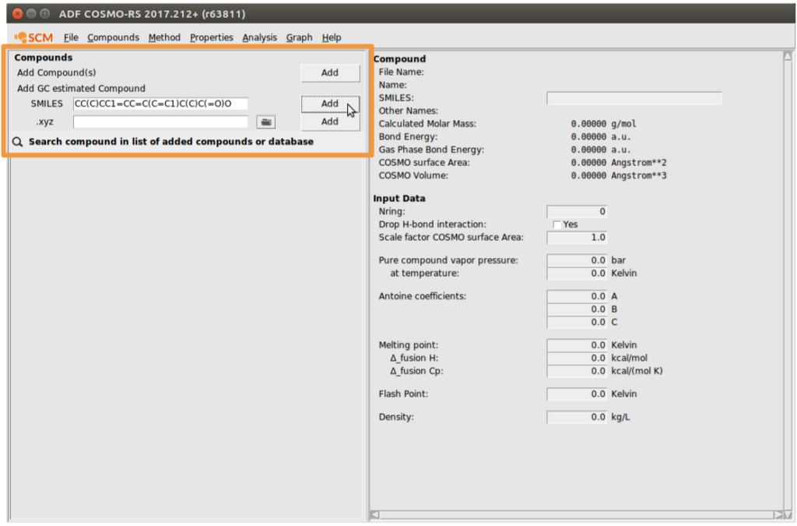797x526 pixels.
Task: Click the scroll down arrow at bottom right
Action: 788,515
